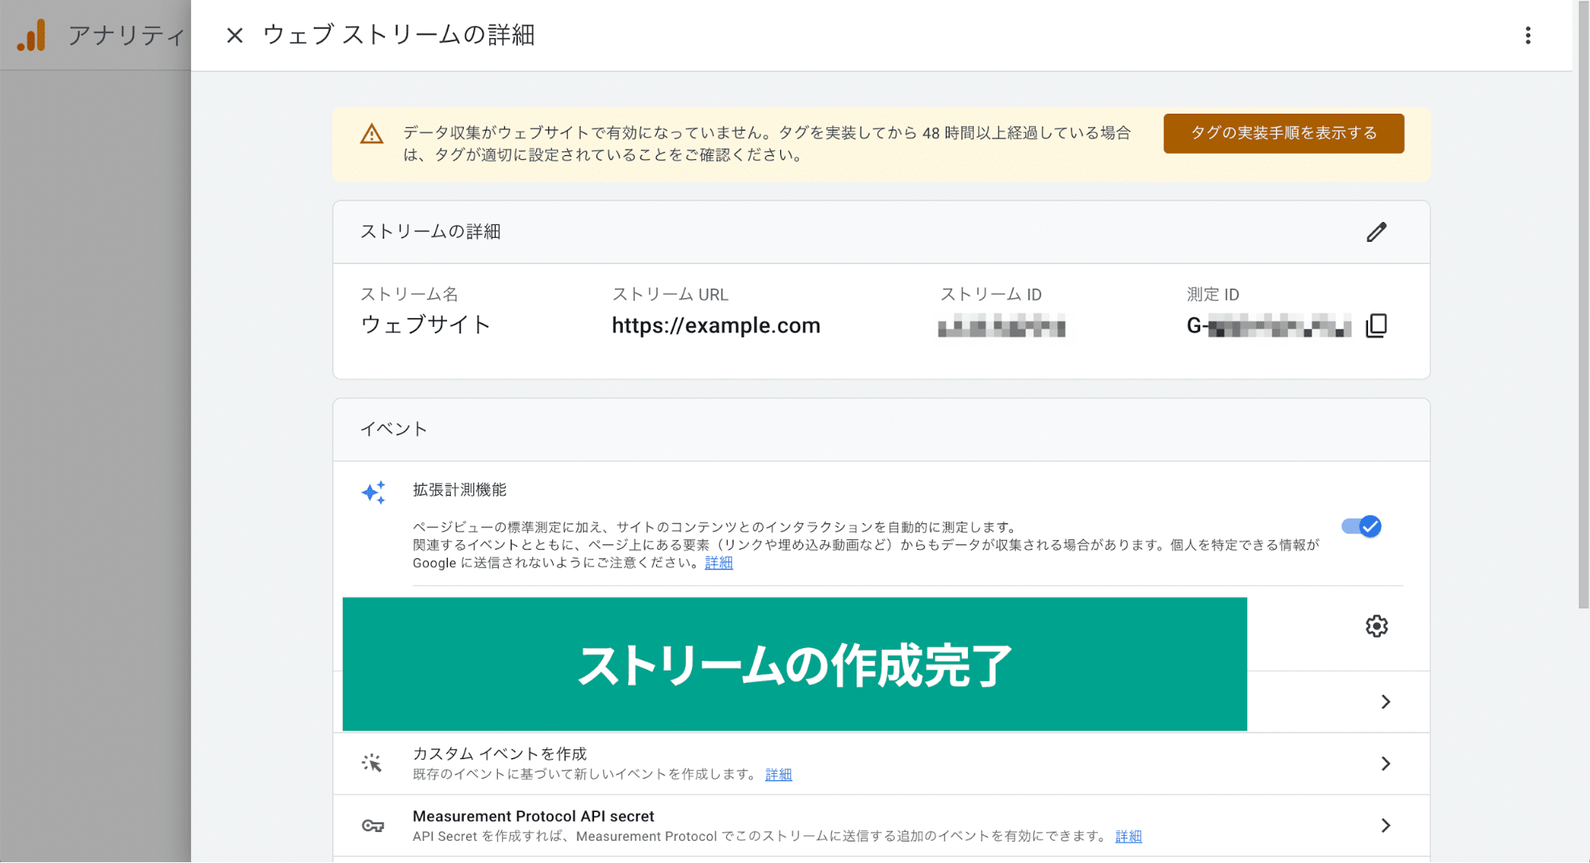Click the 拡張計測機能 heading text
Viewport: 1590px width, 863px height.
tap(460, 490)
